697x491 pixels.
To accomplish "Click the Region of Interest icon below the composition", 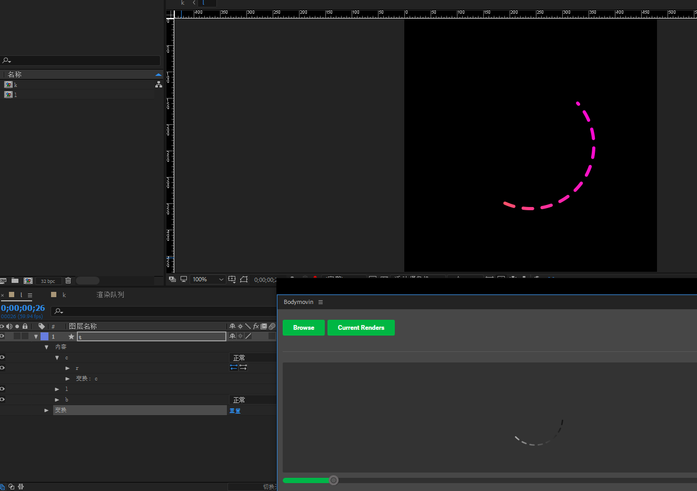I will (244, 279).
